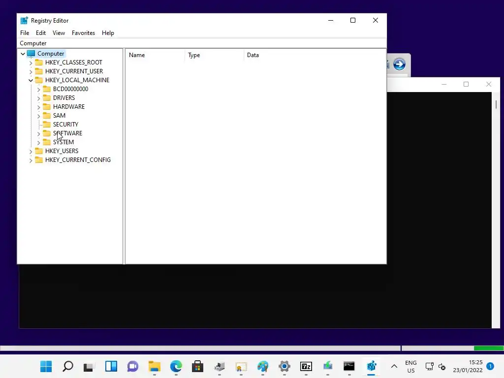Maximize the background console window
Screen dimensions: 504x378
click(x=466, y=84)
